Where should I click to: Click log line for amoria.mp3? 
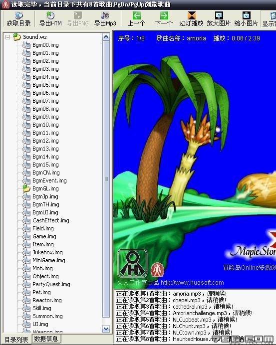point(171,294)
